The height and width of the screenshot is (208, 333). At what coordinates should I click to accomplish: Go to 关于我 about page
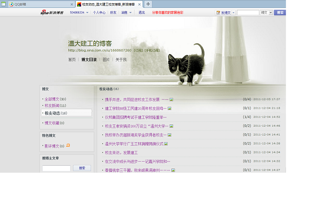tap(121, 59)
